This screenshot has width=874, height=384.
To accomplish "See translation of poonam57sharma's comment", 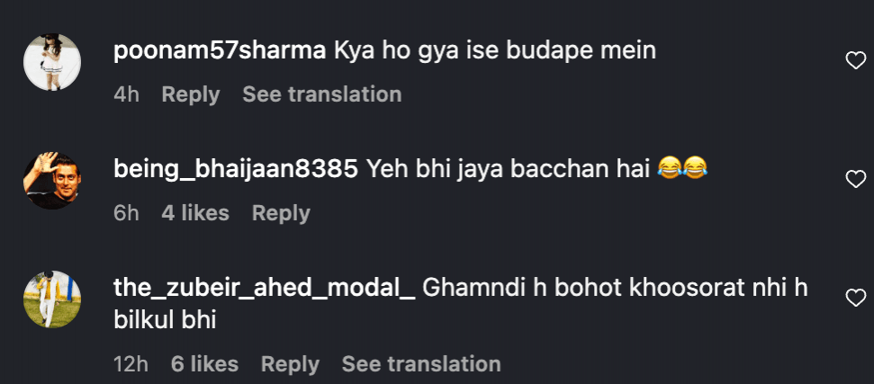I will click(321, 94).
